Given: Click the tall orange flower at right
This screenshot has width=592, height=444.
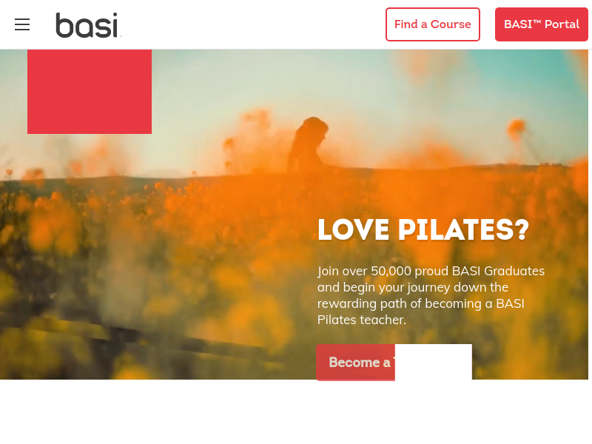Looking at the screenshot, I should pos(517,130).
